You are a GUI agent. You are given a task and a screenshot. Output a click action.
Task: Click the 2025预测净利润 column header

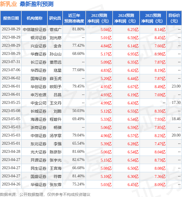point(153,18)
